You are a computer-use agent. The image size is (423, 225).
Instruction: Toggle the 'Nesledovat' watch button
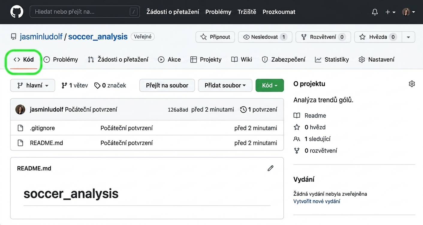[265, 37]
